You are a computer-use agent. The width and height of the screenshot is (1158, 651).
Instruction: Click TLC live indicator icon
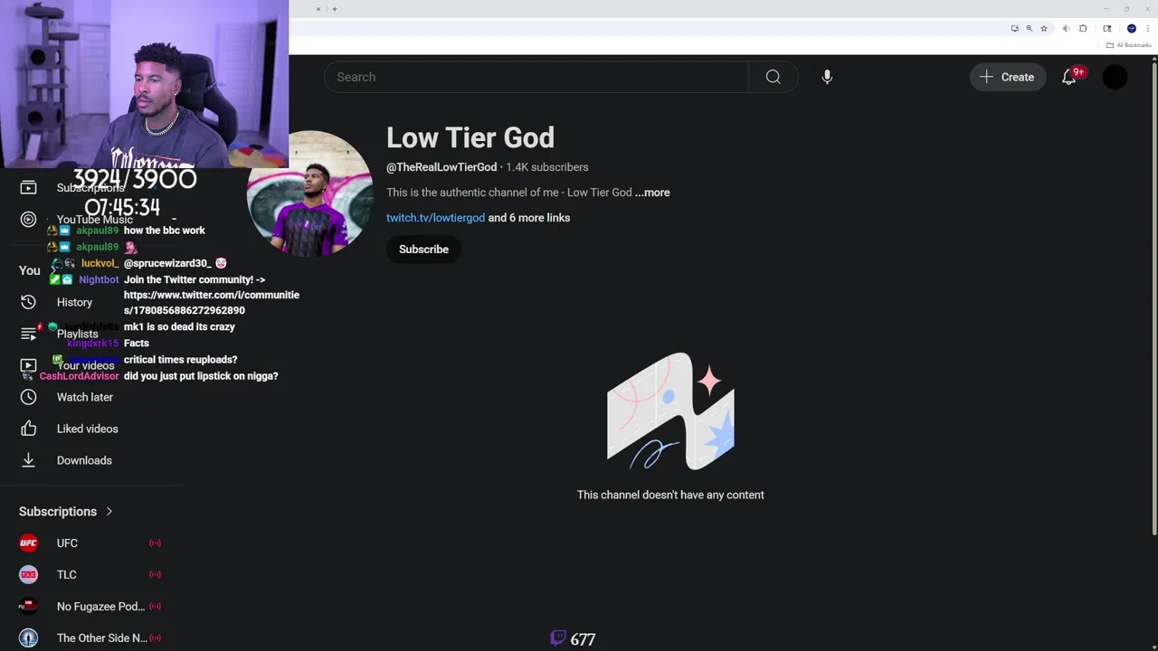[155, 575]
